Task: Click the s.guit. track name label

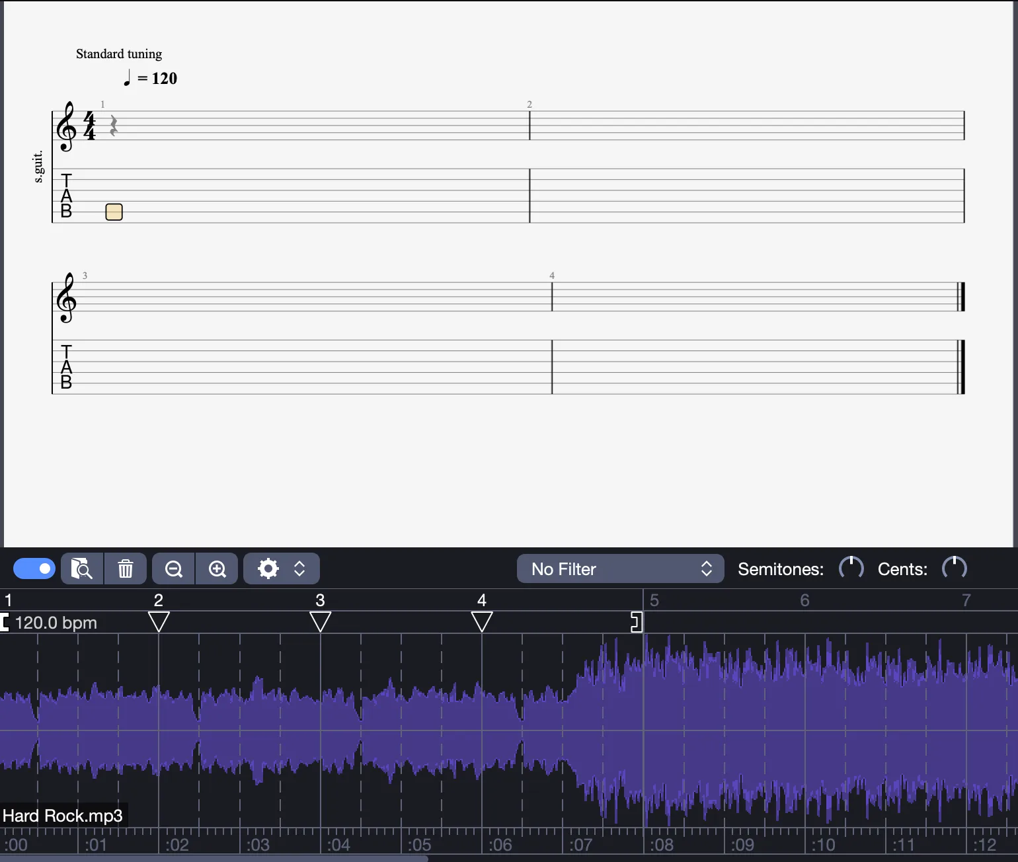Action: point(38,167)
